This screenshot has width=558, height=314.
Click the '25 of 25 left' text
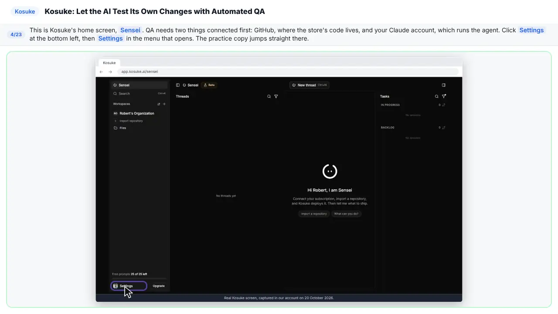click(139, 274)
